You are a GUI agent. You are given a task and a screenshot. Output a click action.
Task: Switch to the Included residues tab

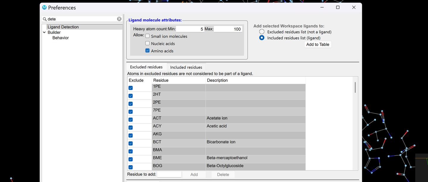(186, 67)
